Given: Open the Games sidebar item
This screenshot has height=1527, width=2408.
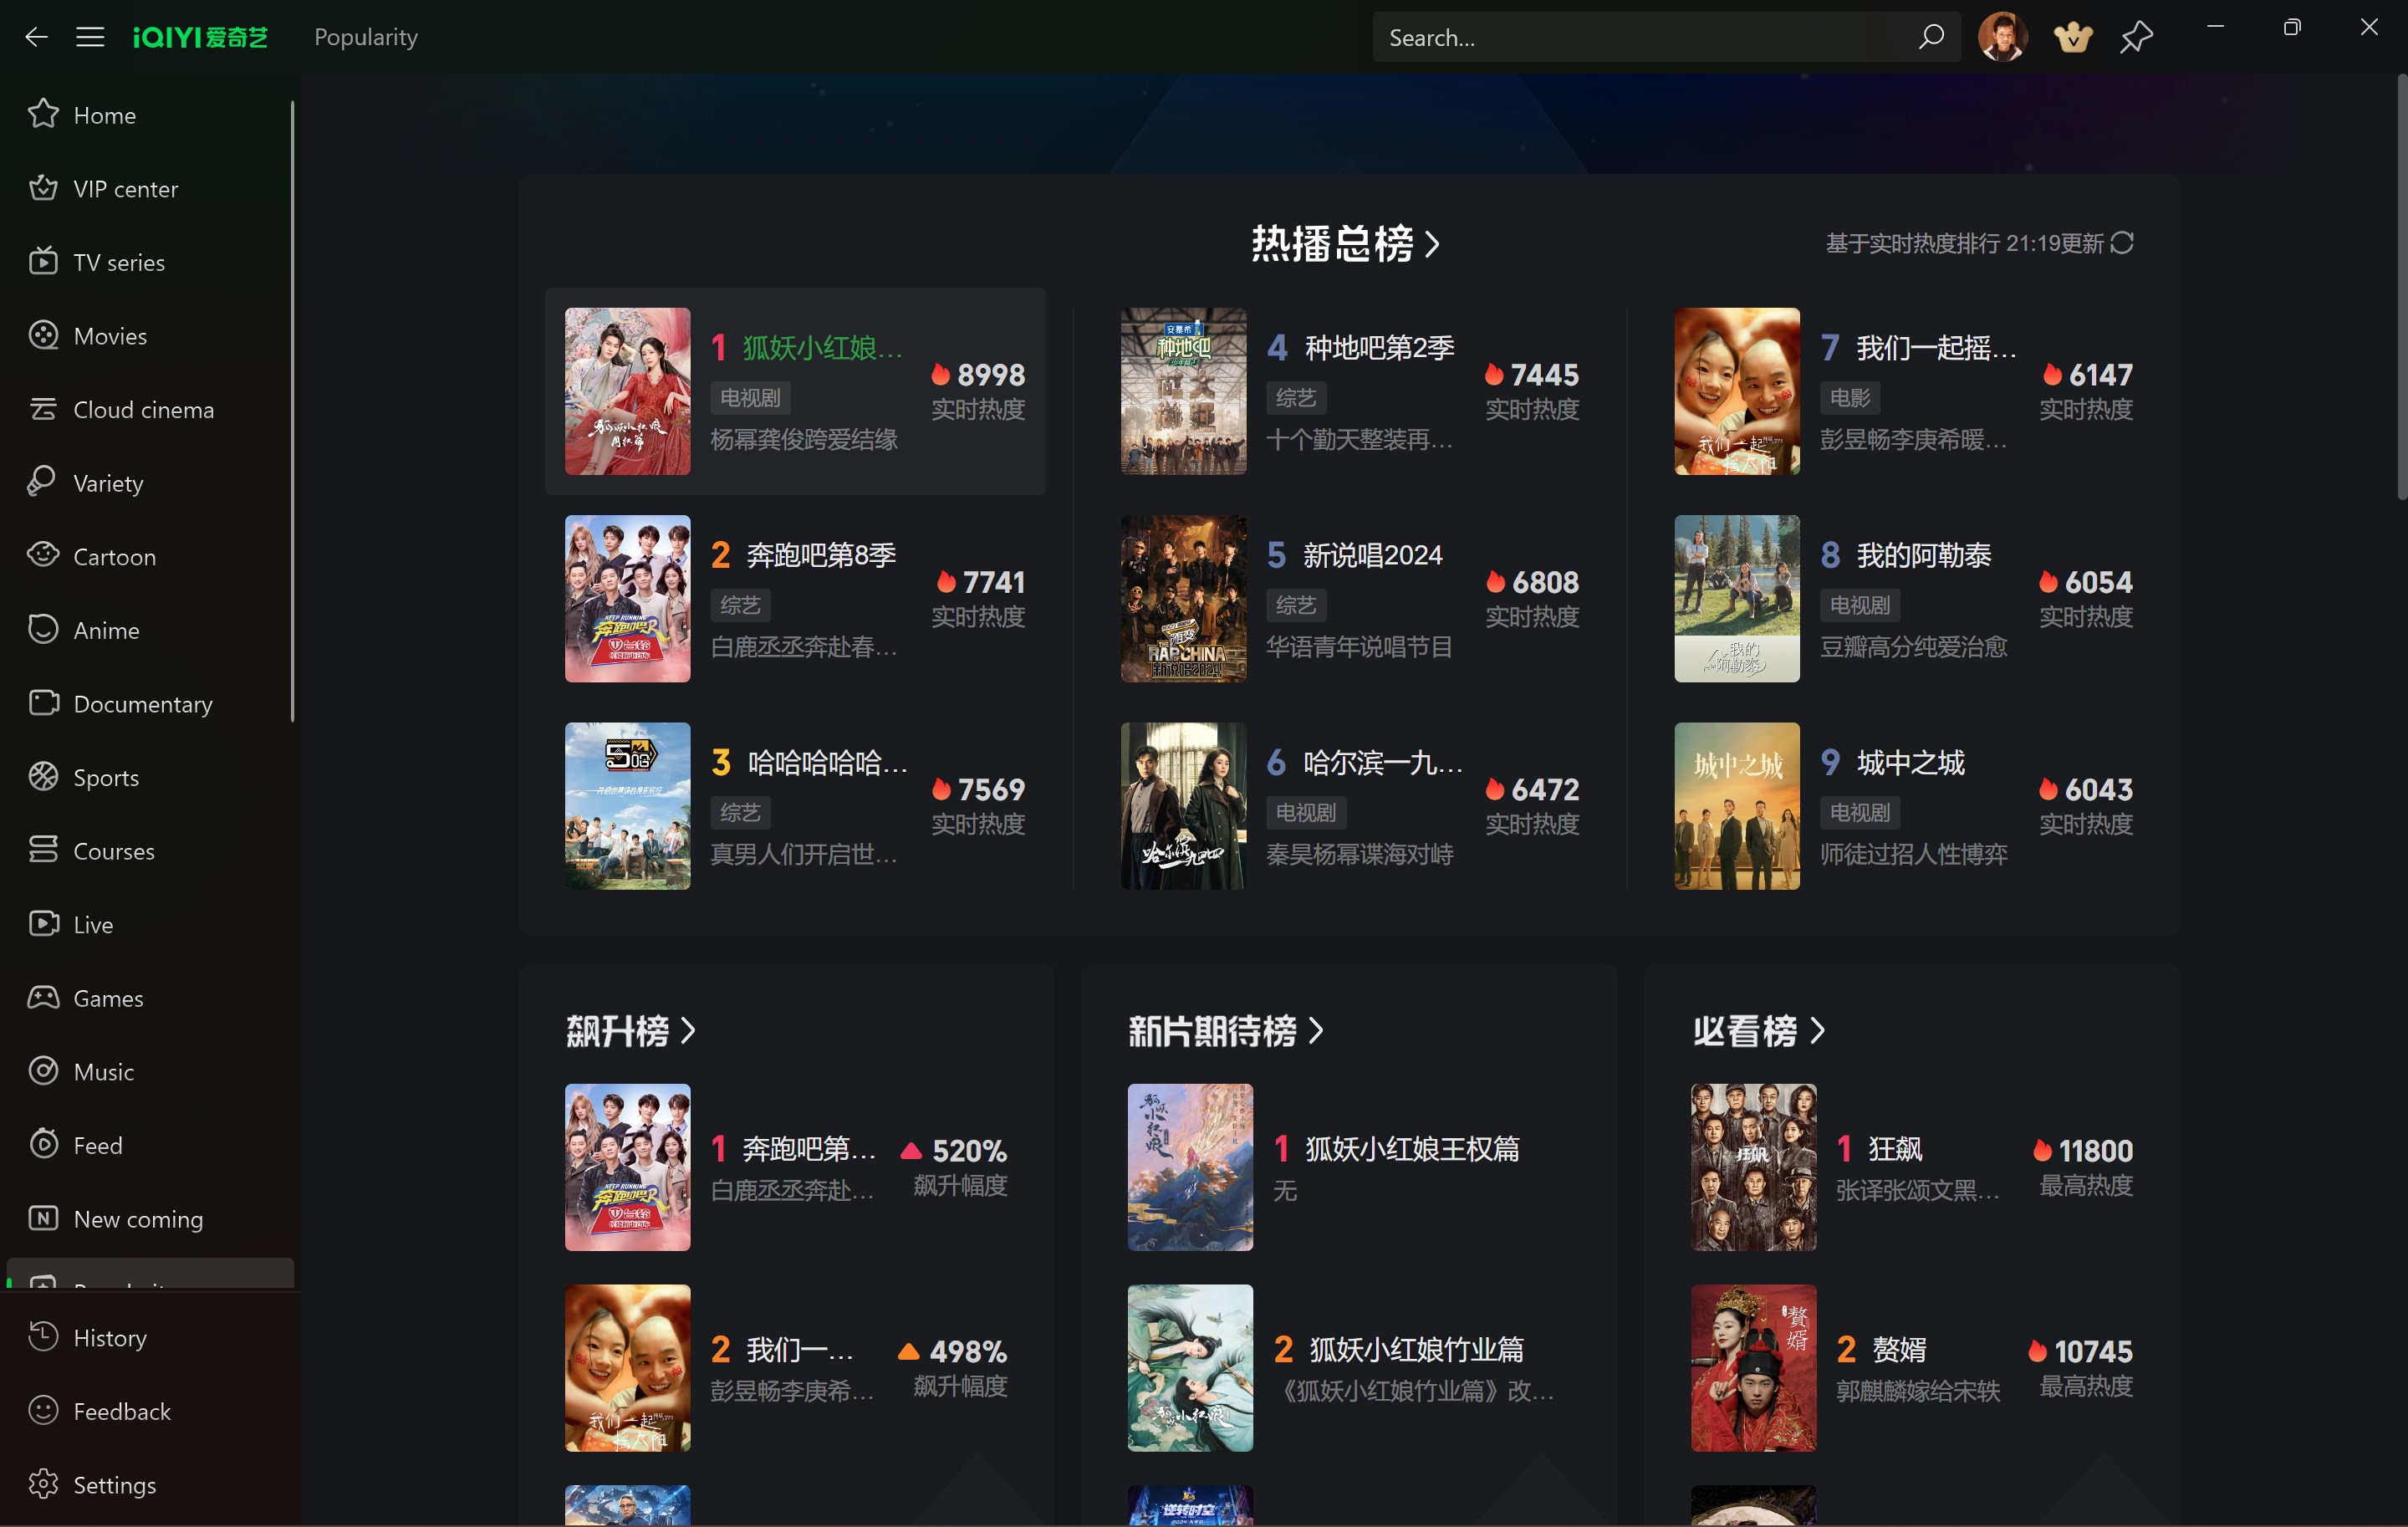Looking at the screenshot, I should tap(108, 998).
